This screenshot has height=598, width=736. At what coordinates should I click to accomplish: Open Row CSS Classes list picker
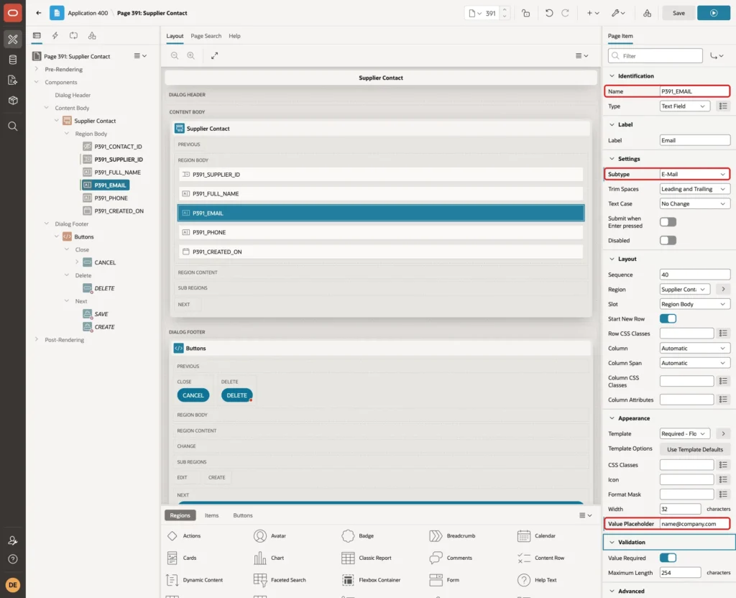(x=723, y=333)
